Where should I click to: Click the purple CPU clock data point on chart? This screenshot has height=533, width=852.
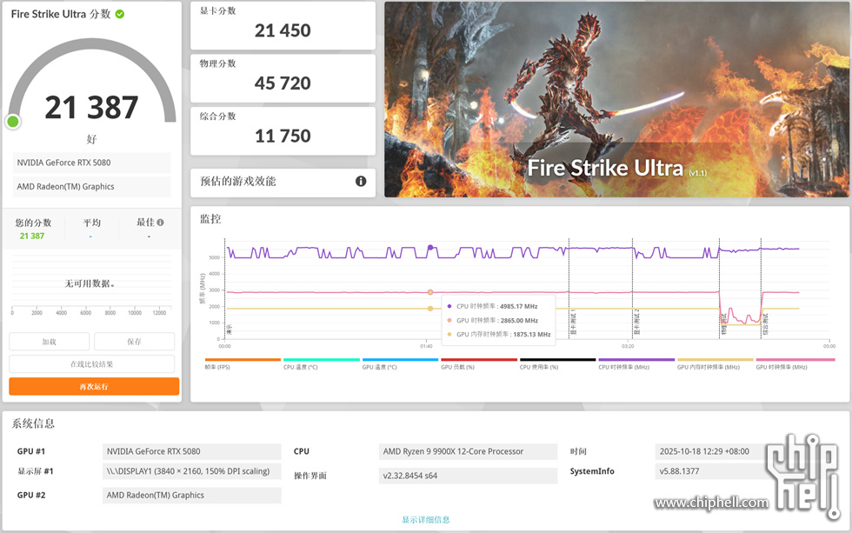point(430,248)
